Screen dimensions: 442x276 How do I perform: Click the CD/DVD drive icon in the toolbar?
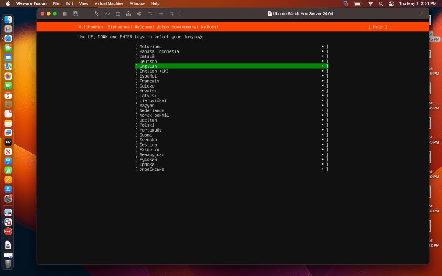point(129,14)
